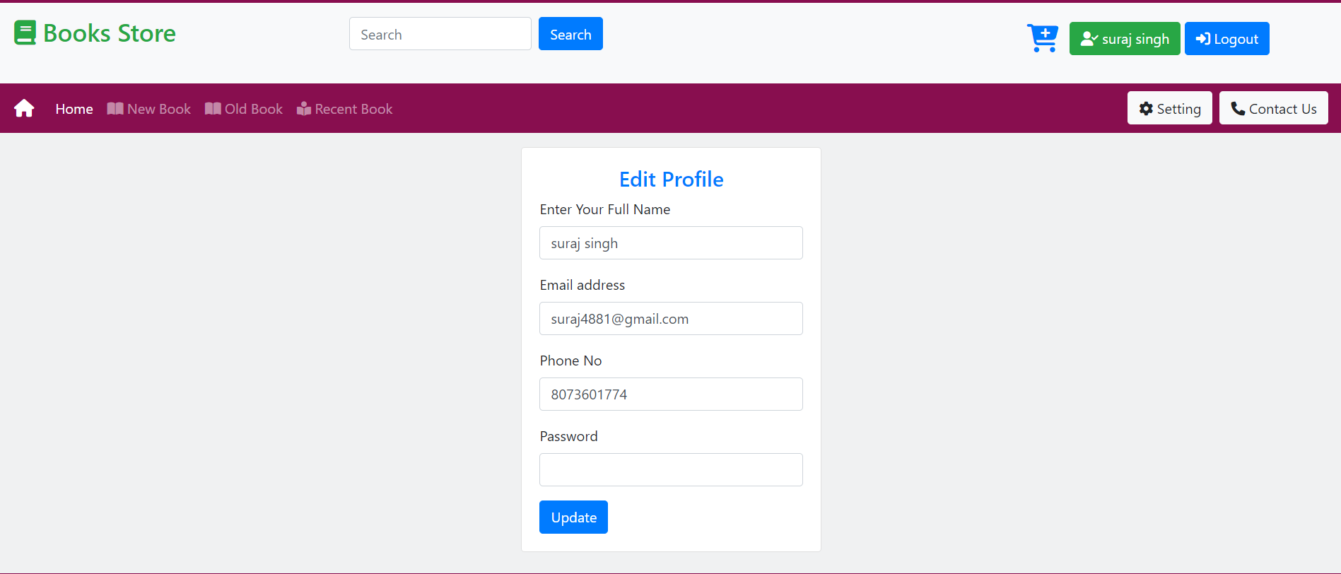
Task: Click the Books Store logo icon
Action: 25,32
